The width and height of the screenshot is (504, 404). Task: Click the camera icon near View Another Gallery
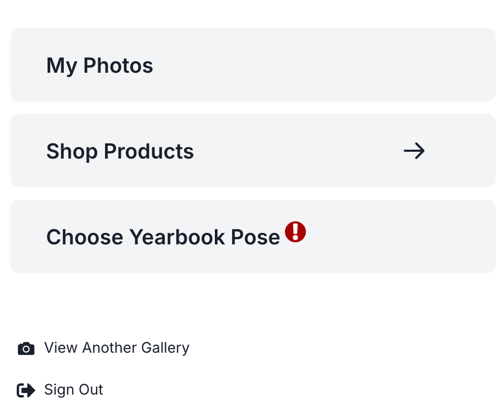tap(26, 349)
